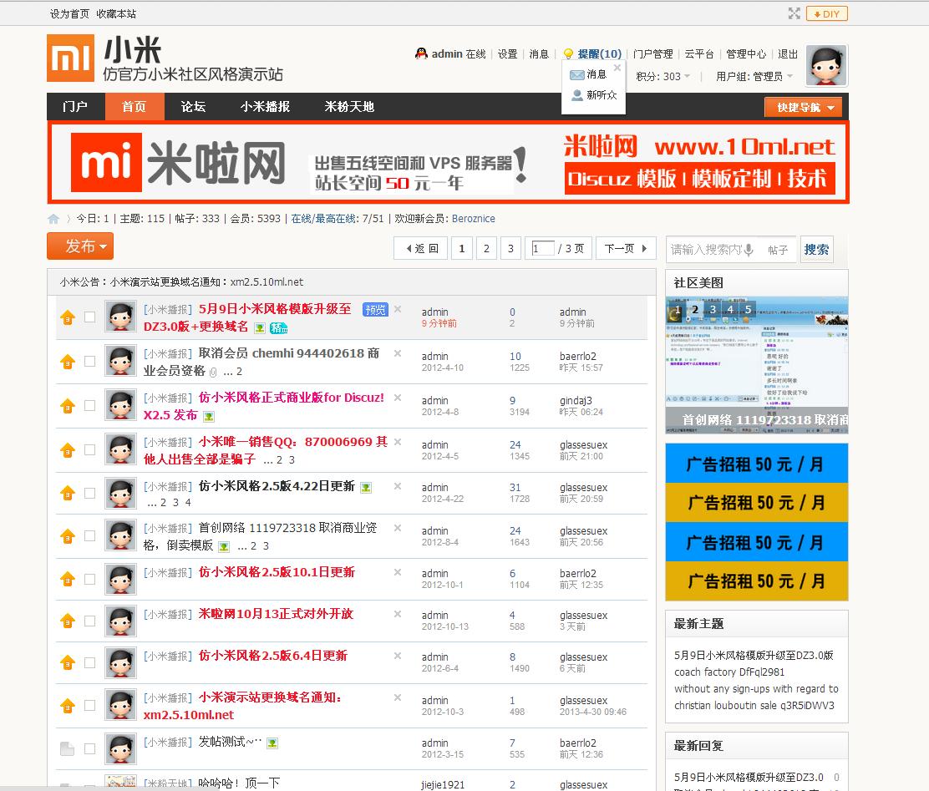Select slide 3 in the 社区美图 slideshow
The width and height of the screenshot is (929, 791).
point(713,309)
